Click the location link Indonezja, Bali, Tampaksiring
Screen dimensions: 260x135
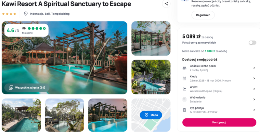(49, 14)
